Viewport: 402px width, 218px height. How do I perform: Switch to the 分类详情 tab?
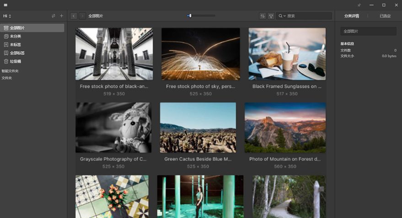point(352,16)
